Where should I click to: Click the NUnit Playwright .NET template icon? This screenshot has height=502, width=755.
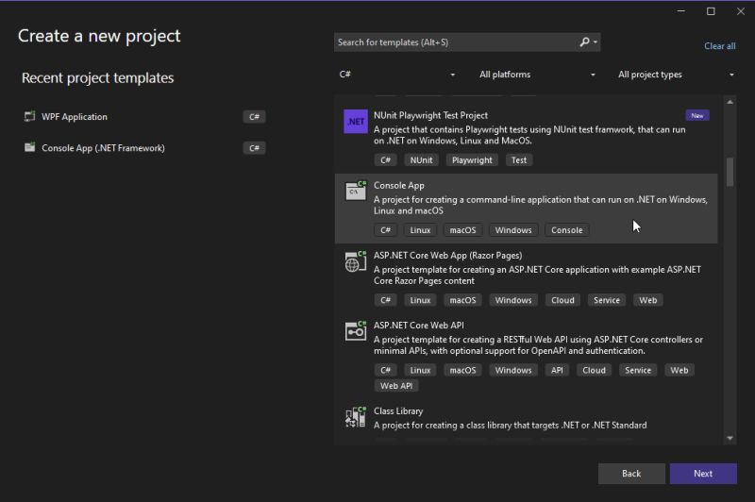356,122
